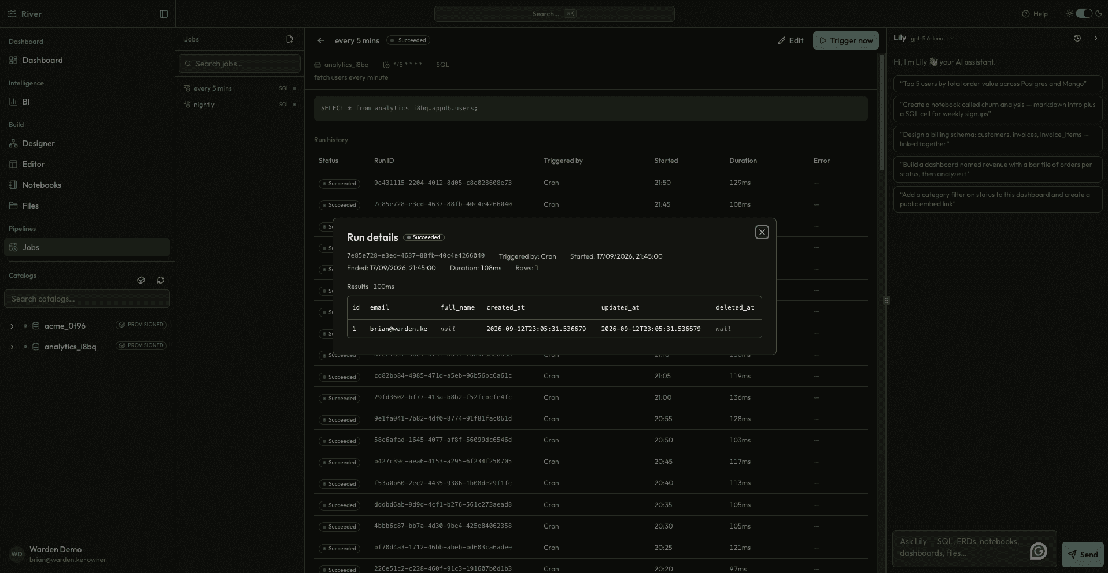Image resolution: width=1108 pixels, height=573 pixels.
Task: Collapse the left sidebar panel icon
Action: pos(164,14)
